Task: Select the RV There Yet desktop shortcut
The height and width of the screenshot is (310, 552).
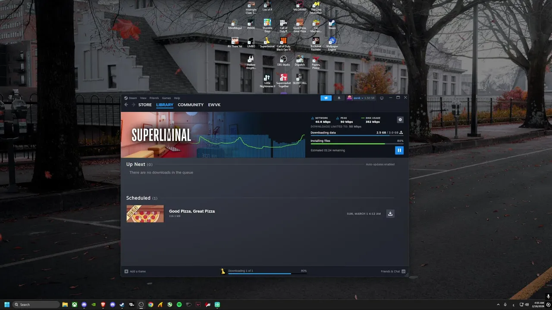Action: tap(235, 42)
